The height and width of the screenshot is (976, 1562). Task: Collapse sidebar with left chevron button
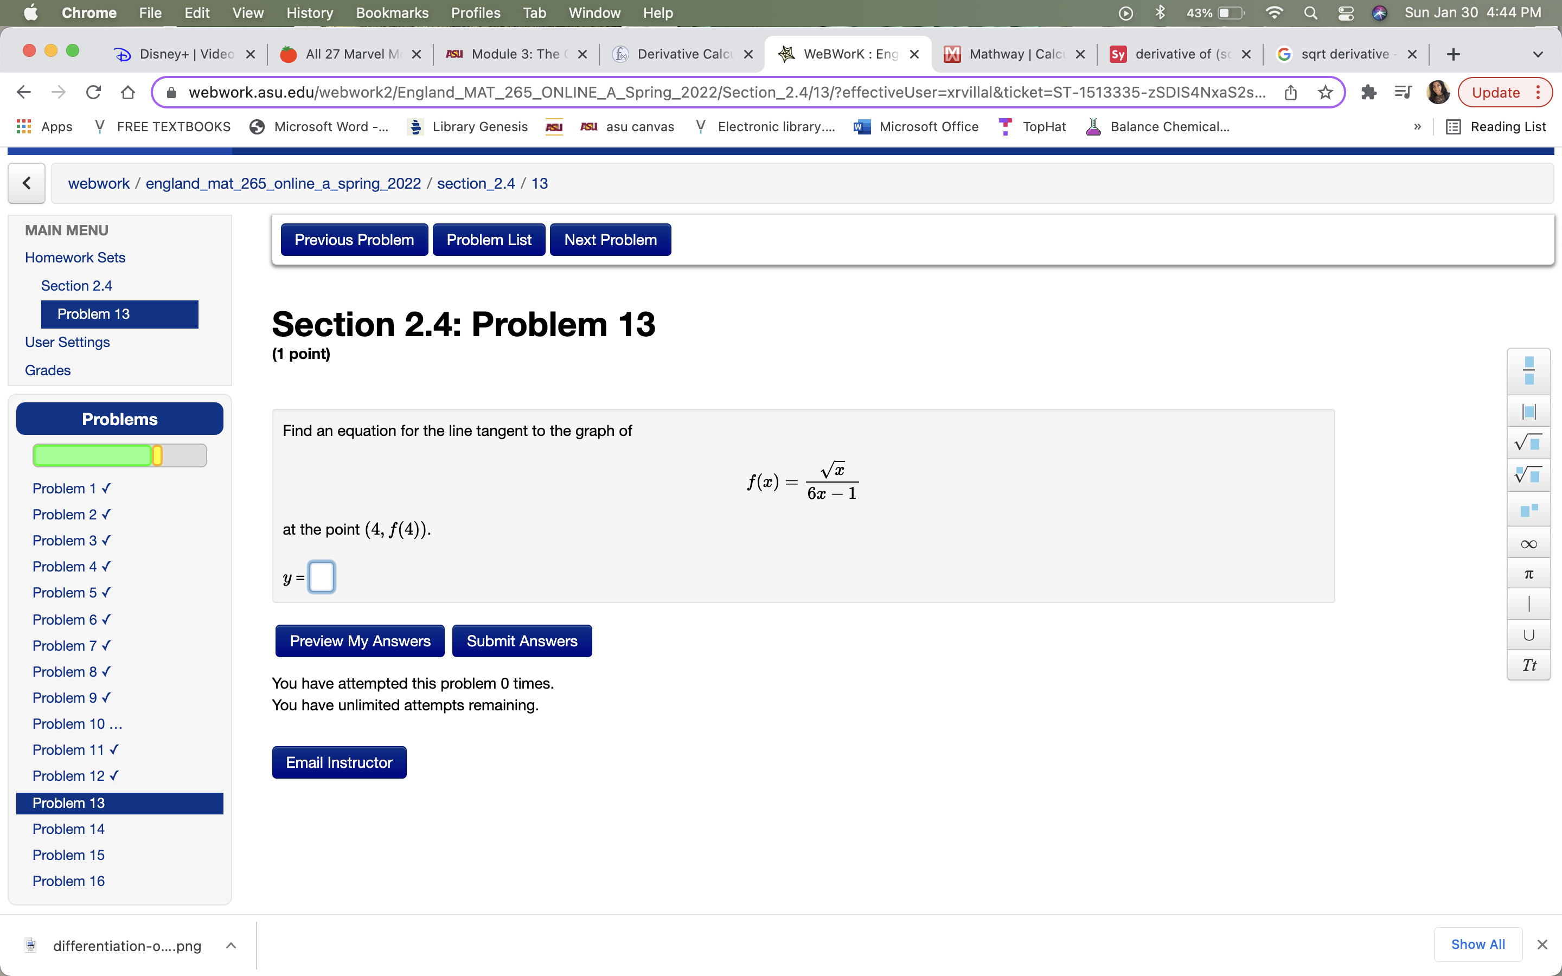click(27, 183)
